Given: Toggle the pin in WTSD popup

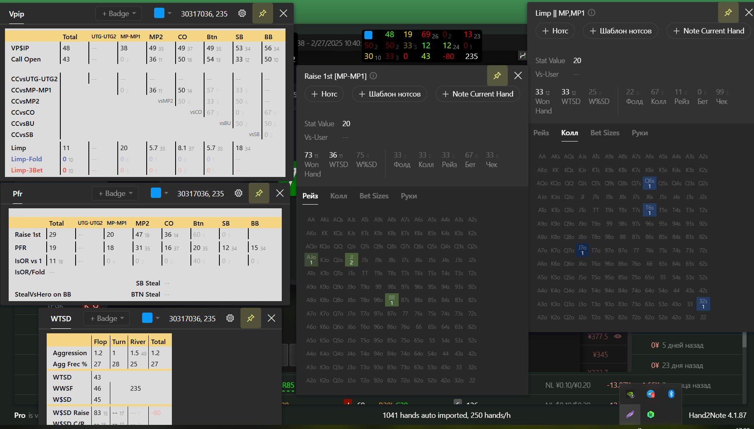Looking at the screenshot, I should (x=251, y=318).
